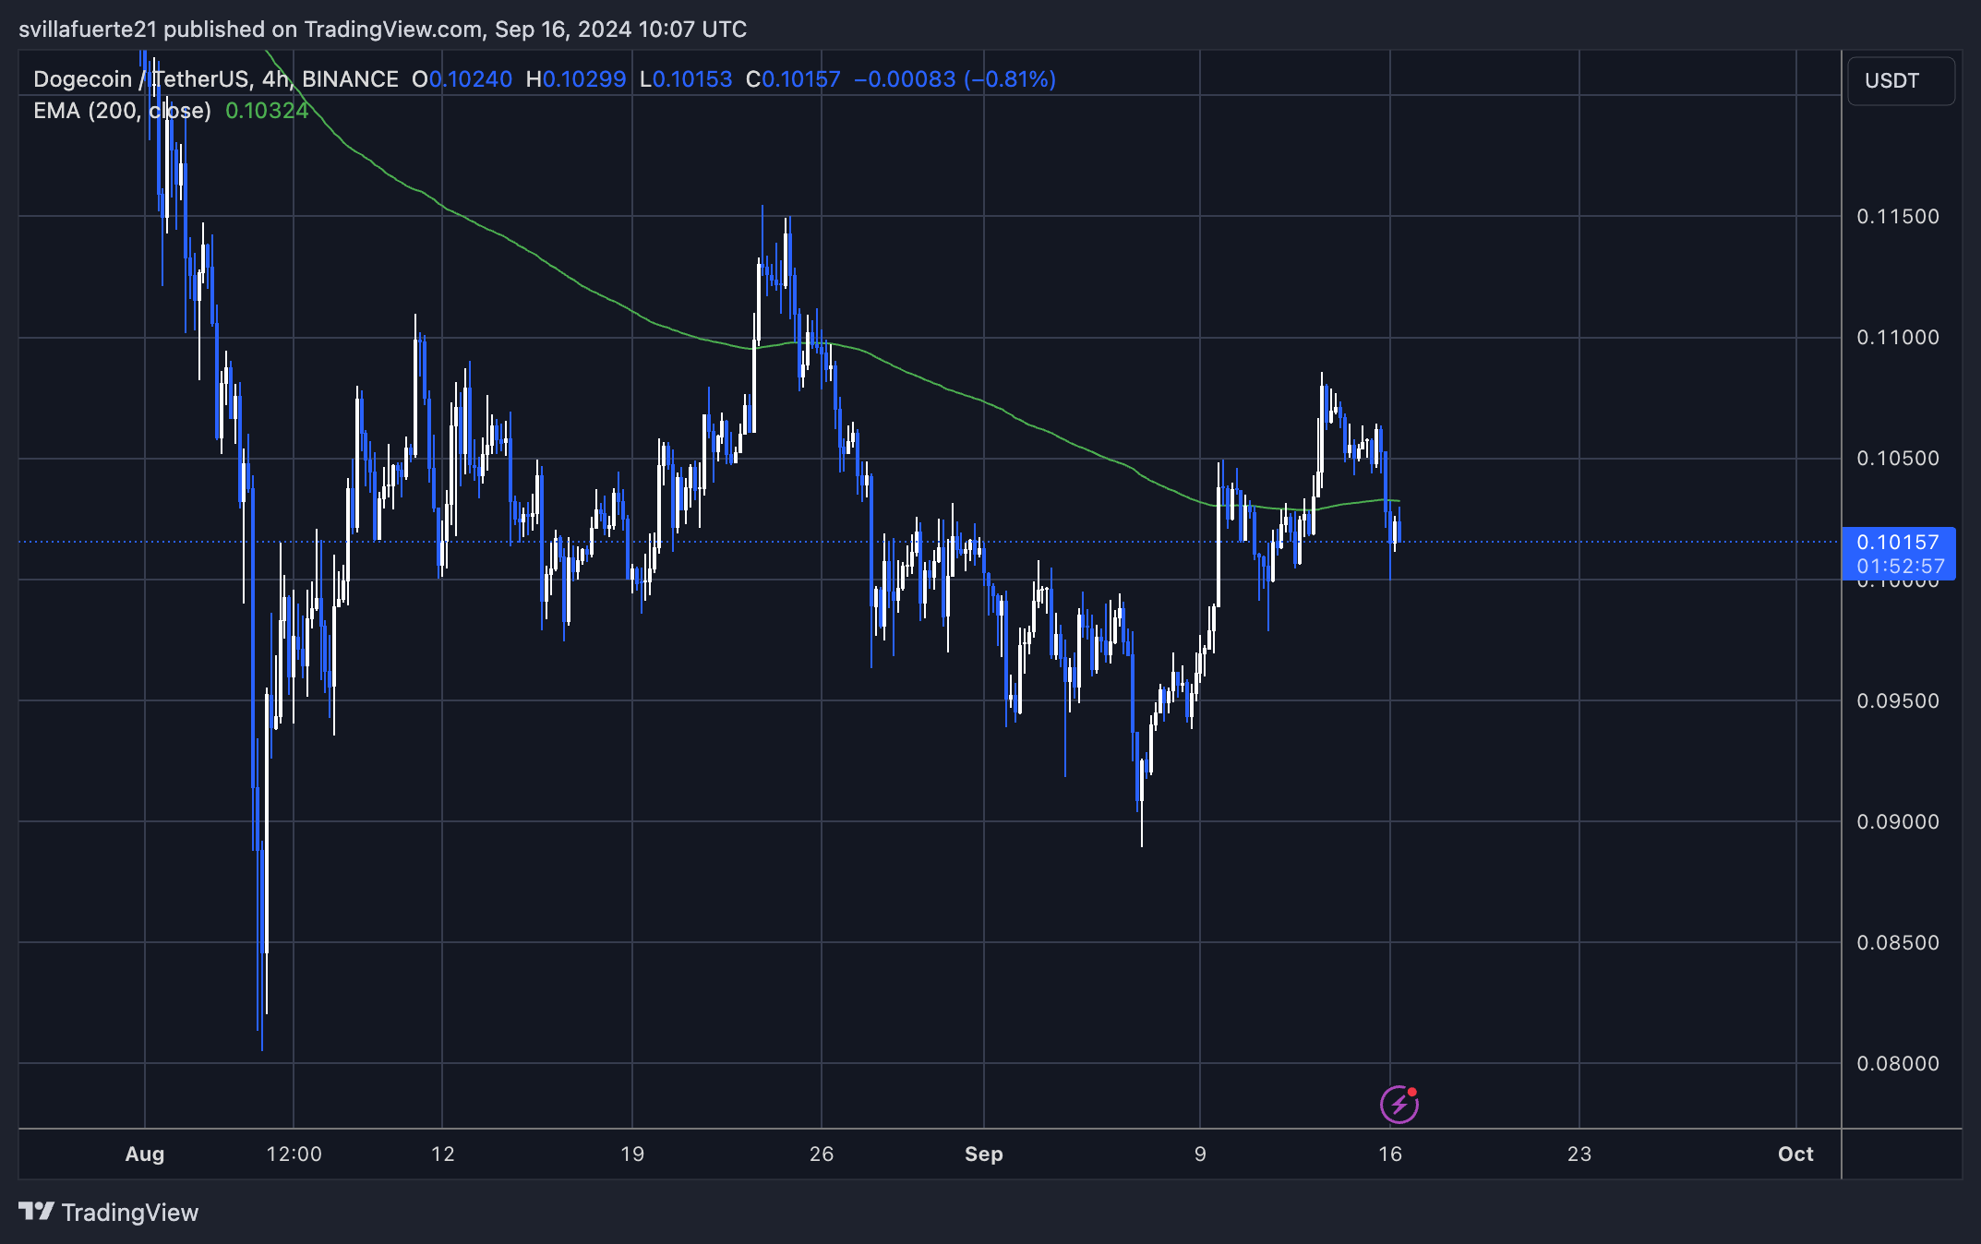Click the 19 date label on time axis

pos(632,1154)
